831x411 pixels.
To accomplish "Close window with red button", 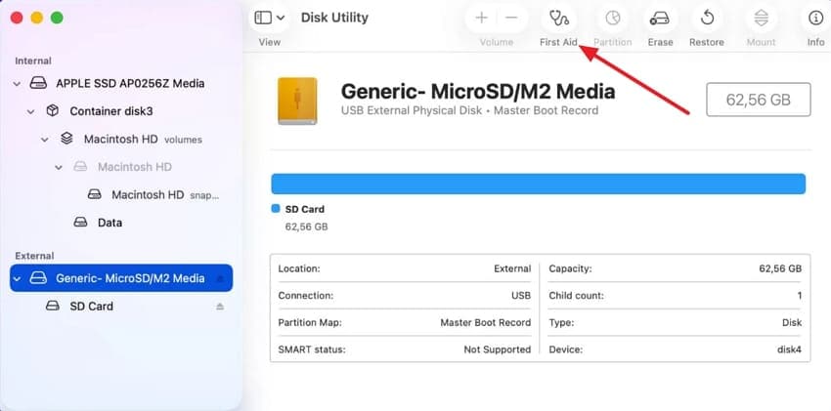I will (17, 18).
